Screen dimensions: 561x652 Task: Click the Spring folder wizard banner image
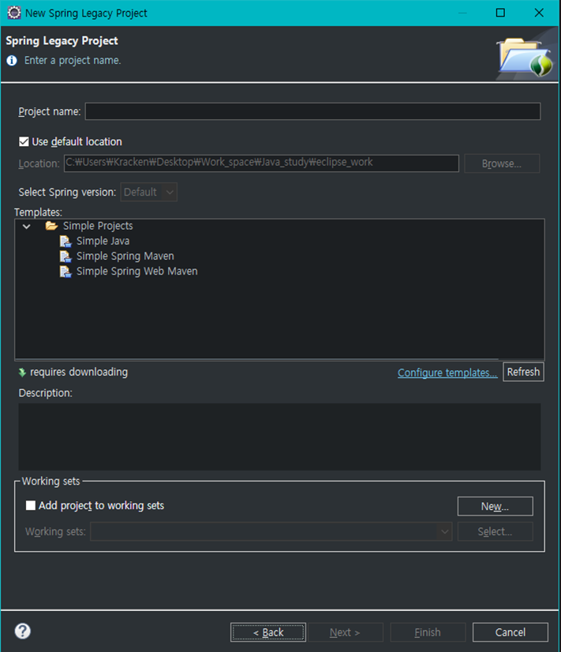pos(525,56)
